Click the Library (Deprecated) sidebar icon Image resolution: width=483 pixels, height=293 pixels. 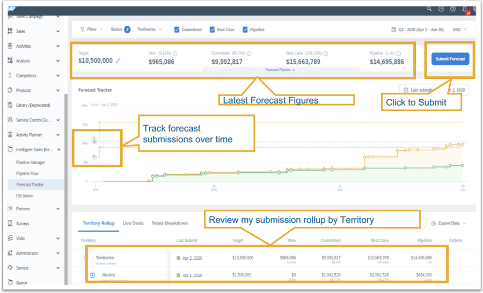10,105
